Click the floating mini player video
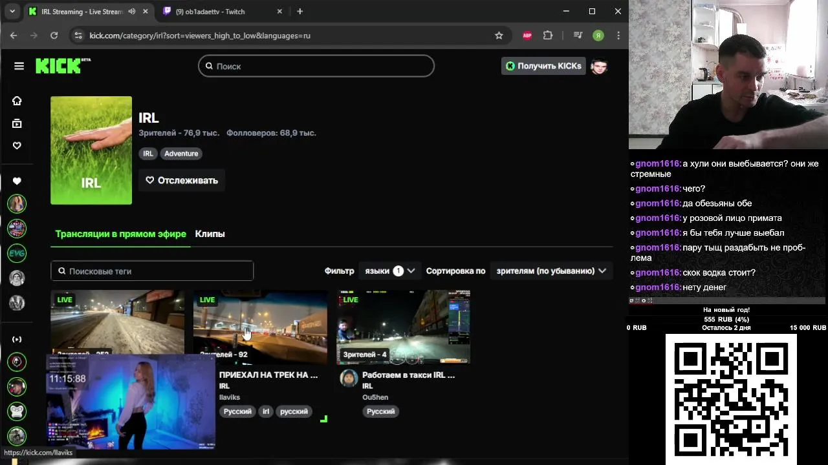 [131, 401]
